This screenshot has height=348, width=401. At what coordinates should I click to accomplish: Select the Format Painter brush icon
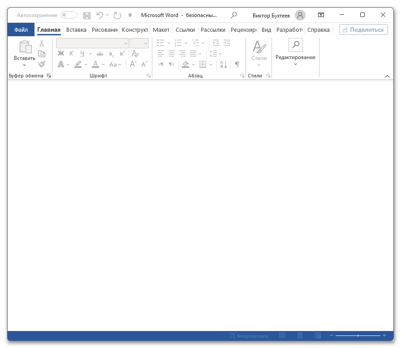[x=42, y=64]
